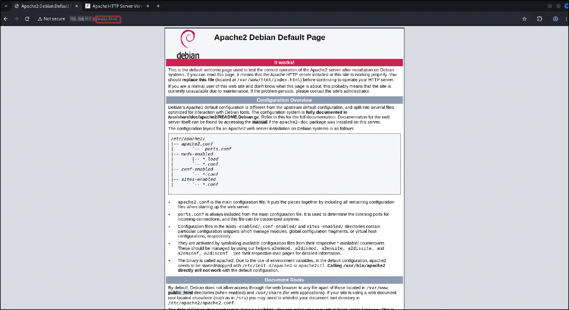Image resolution: width=569 pixels, height=310 pixels.
Task: Click "conf-enabled" in the configuration tree
Action: pyautogui.click(x=197, y=169)
